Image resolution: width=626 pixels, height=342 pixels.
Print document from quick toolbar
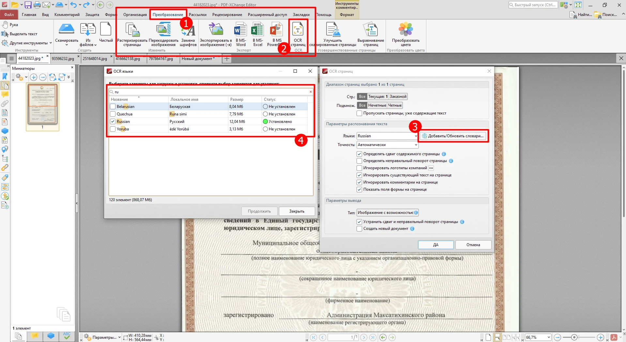click(x=37, y=5)
